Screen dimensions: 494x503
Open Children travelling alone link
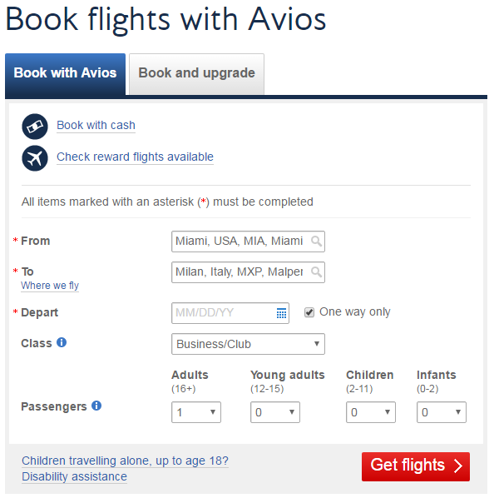pos(125,461)
